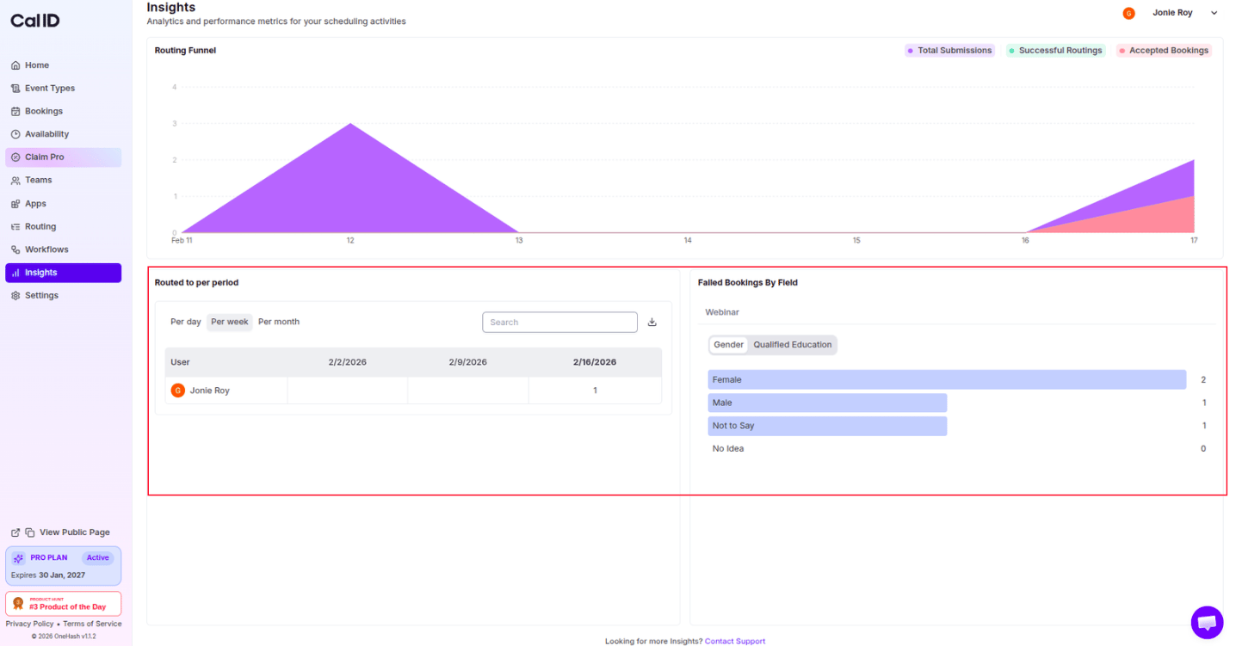This screenshot has height=646, width=1236.
Task: Switch to Per day view
Action: click(x=186, y=322)
